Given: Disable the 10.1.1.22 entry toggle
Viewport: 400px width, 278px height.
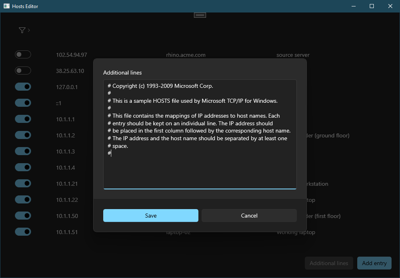Looking at the screenshot, I should coord(23,199).
